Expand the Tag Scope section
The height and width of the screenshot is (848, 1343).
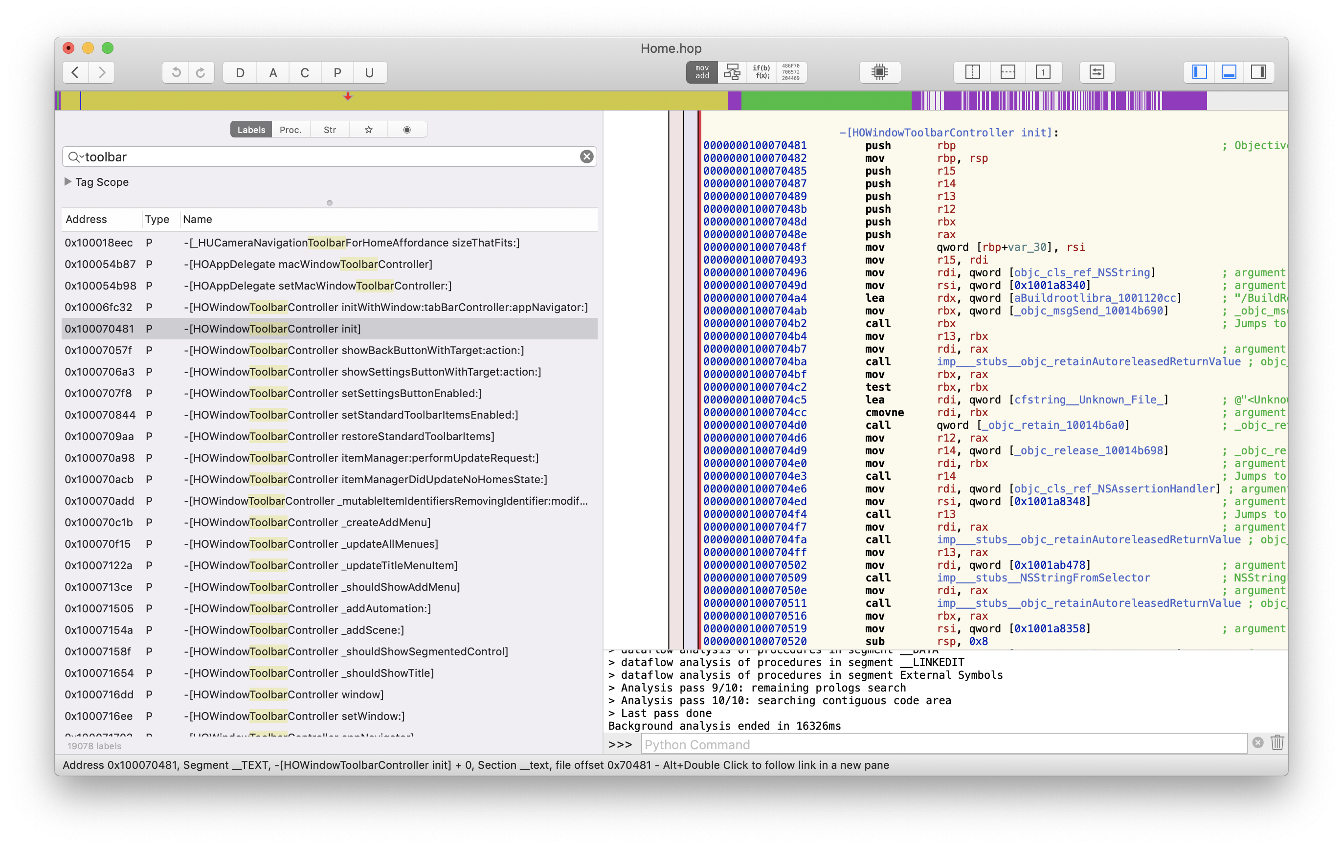(x=68, y=182)
